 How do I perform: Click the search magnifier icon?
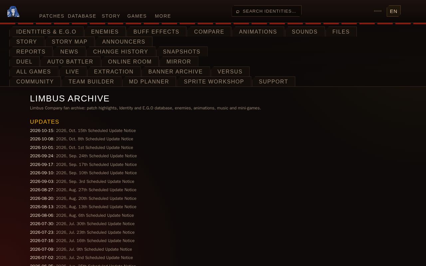[238, 11]
